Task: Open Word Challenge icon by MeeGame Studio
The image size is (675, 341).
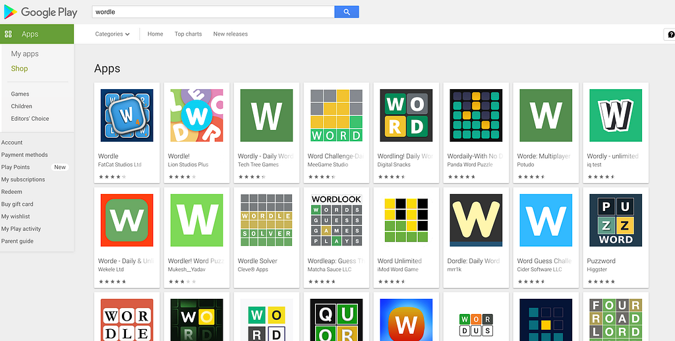Action: [336, 115]
